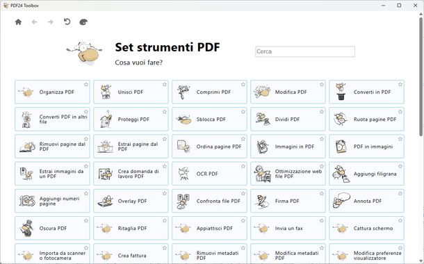Open the Organizza PDF sheep icon
Viewport: 424px width, 264px height.
[26, 92]
